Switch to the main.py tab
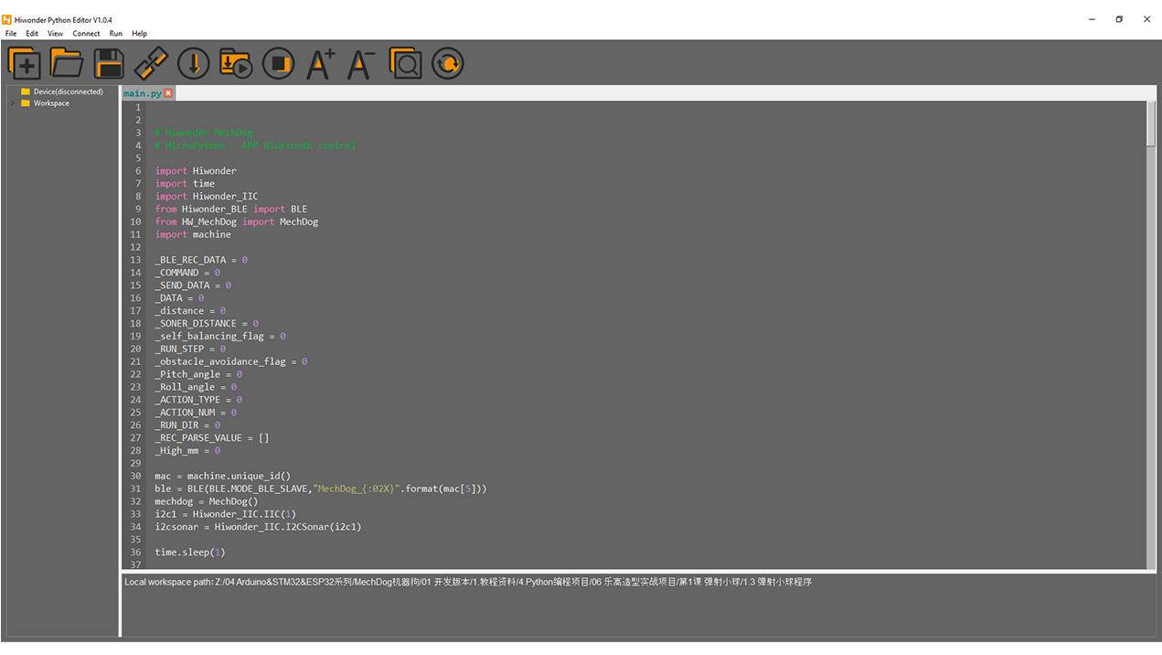The height and width of the screenshot is (655, 1162). coord(142,93)
